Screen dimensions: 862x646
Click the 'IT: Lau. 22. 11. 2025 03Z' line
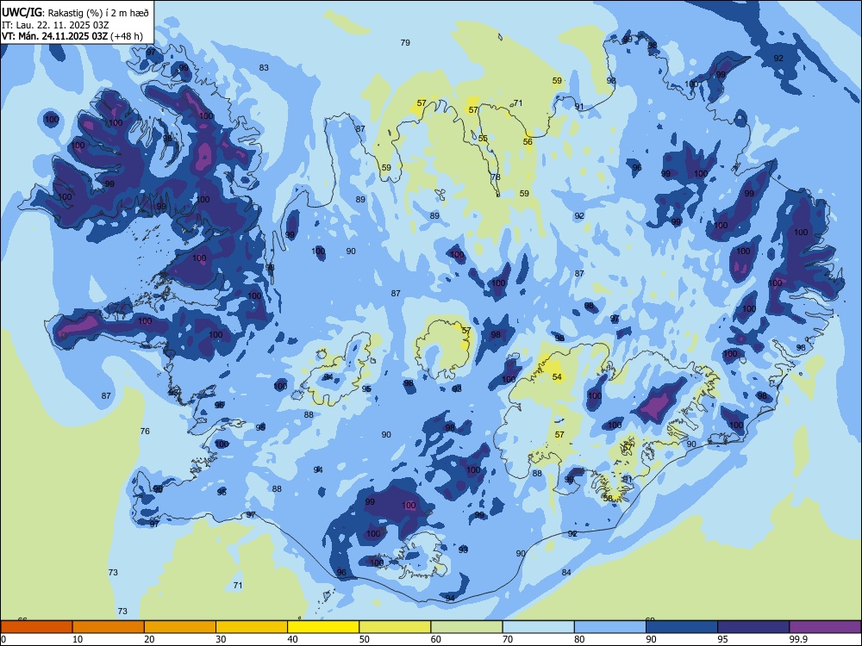pos(55,25)
